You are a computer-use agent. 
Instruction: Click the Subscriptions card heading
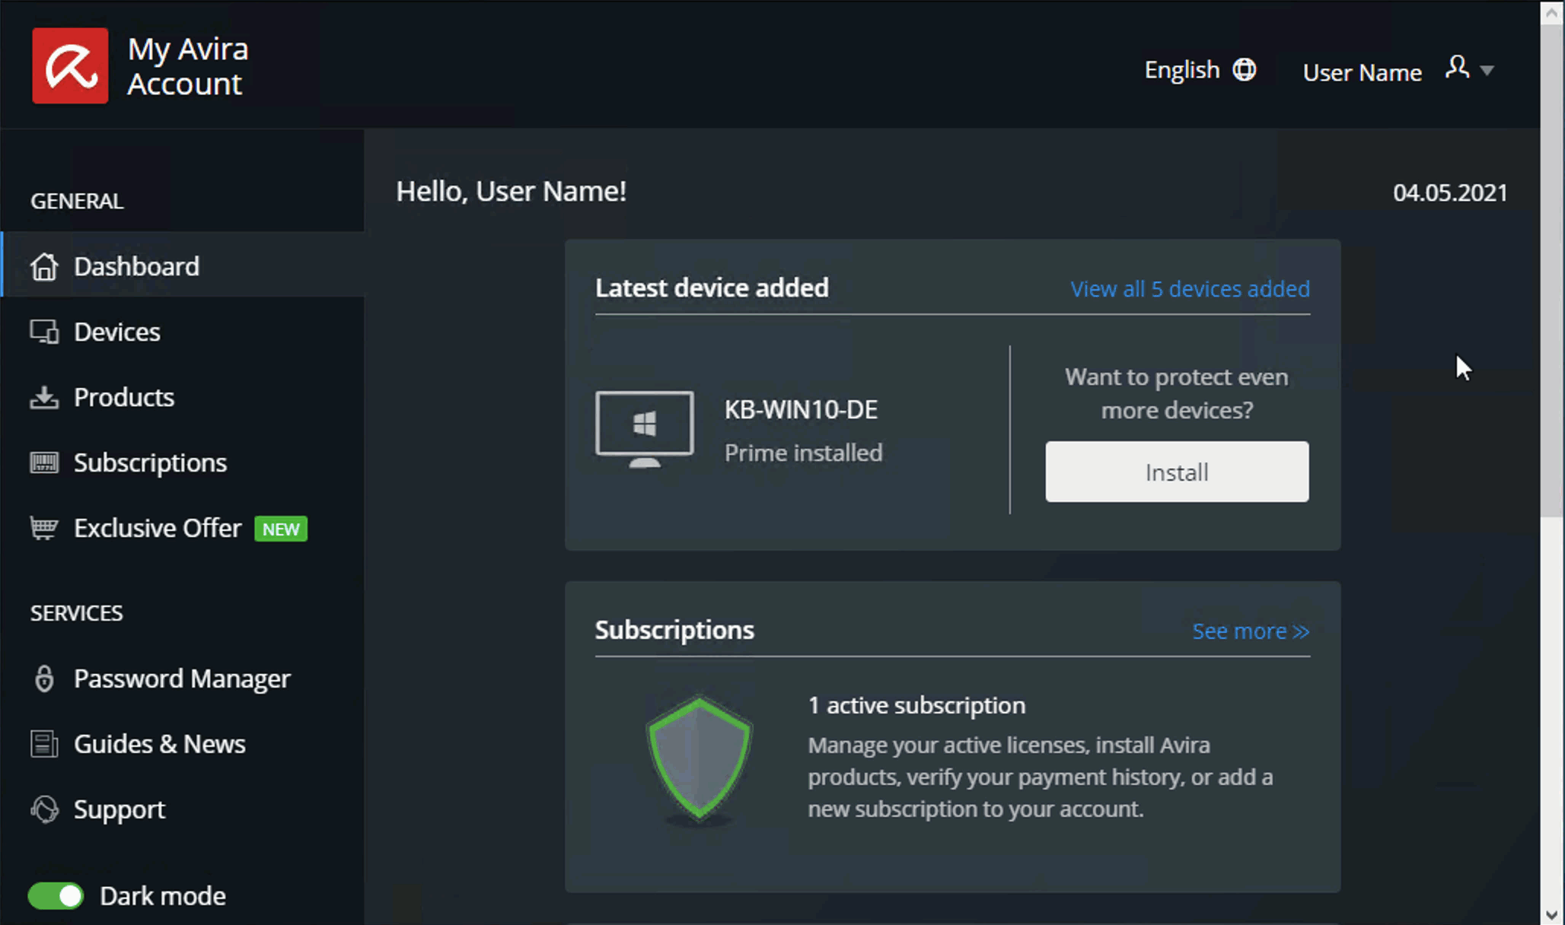point(674,631)
